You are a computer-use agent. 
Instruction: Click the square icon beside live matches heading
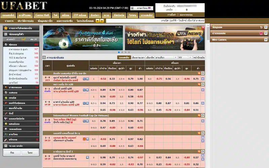pyautogui.click(x=44, y=58)
